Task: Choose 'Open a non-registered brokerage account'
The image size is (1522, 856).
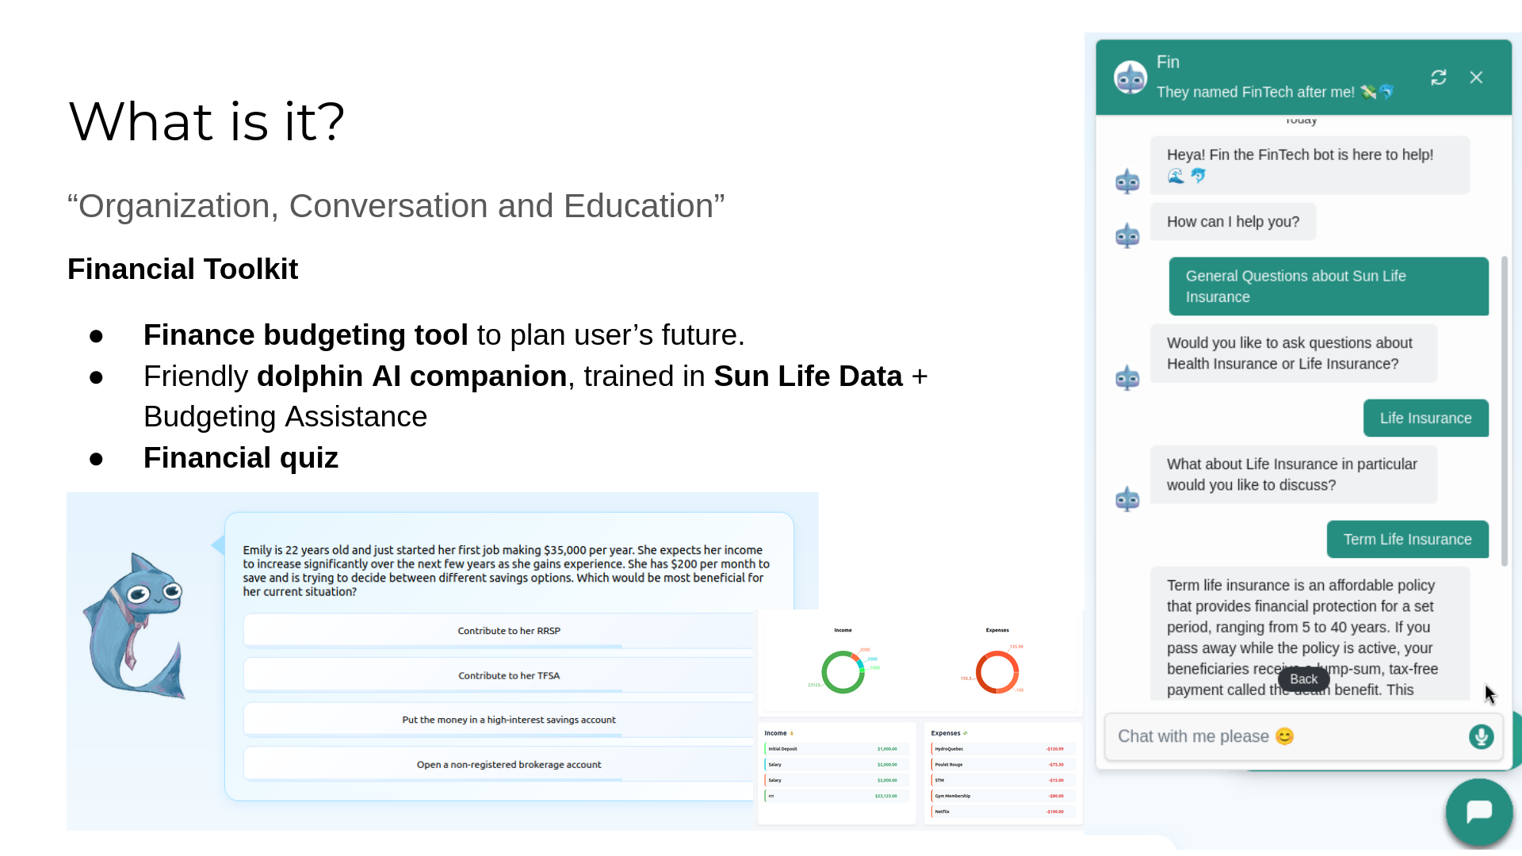Action: (x=508, y=764)
